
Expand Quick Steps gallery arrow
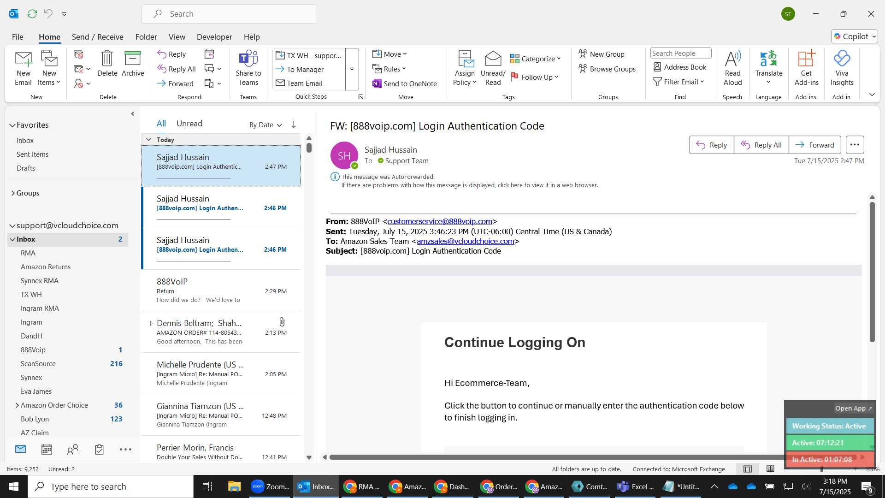[x=352, y=69]
